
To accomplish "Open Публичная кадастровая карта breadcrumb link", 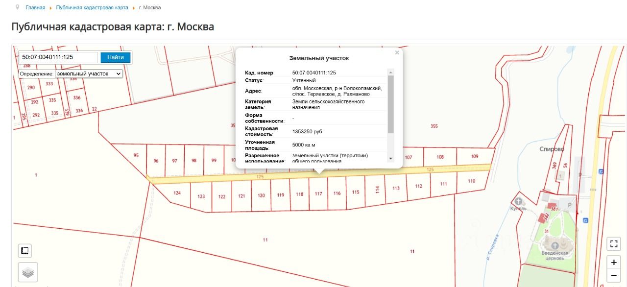I will [x=92, y=8].
